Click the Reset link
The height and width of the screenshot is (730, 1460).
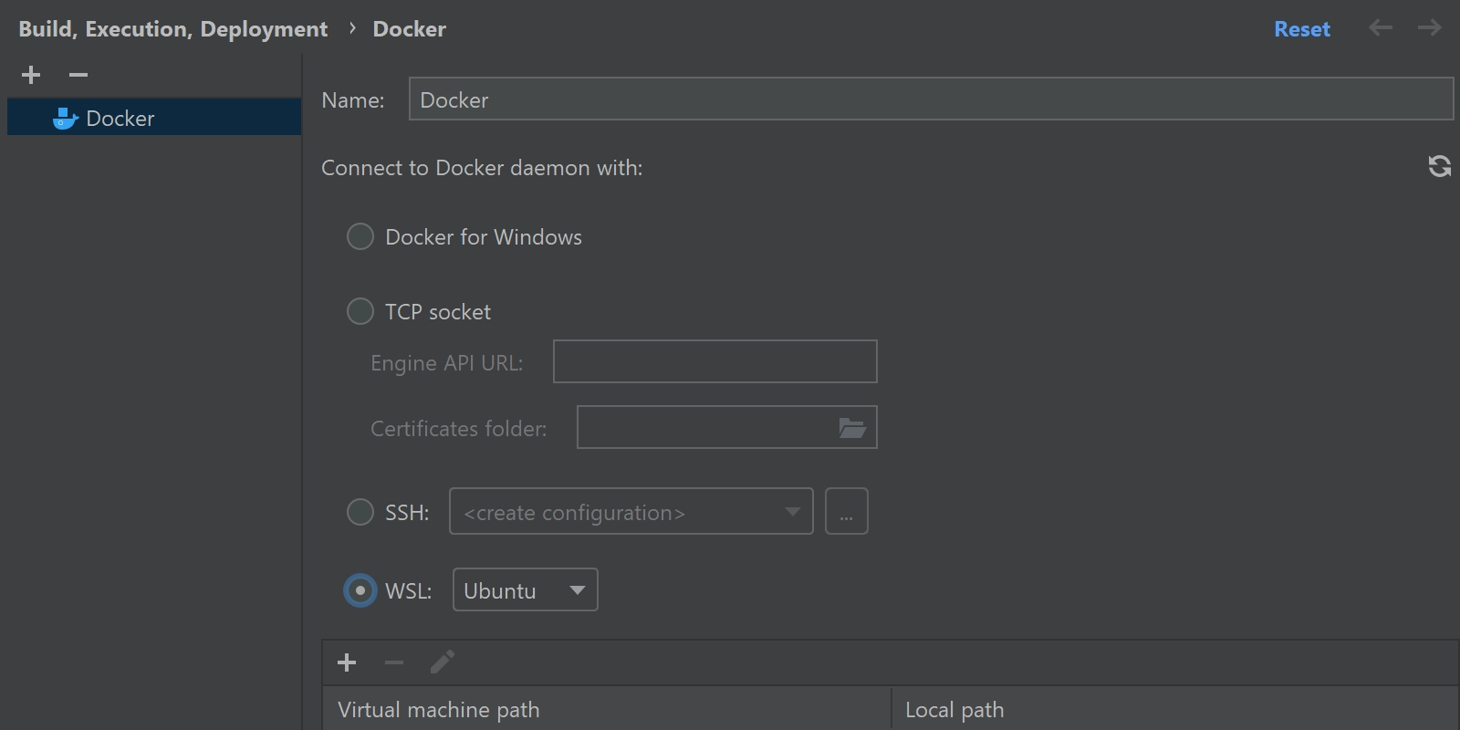[x=1302, y=29]
